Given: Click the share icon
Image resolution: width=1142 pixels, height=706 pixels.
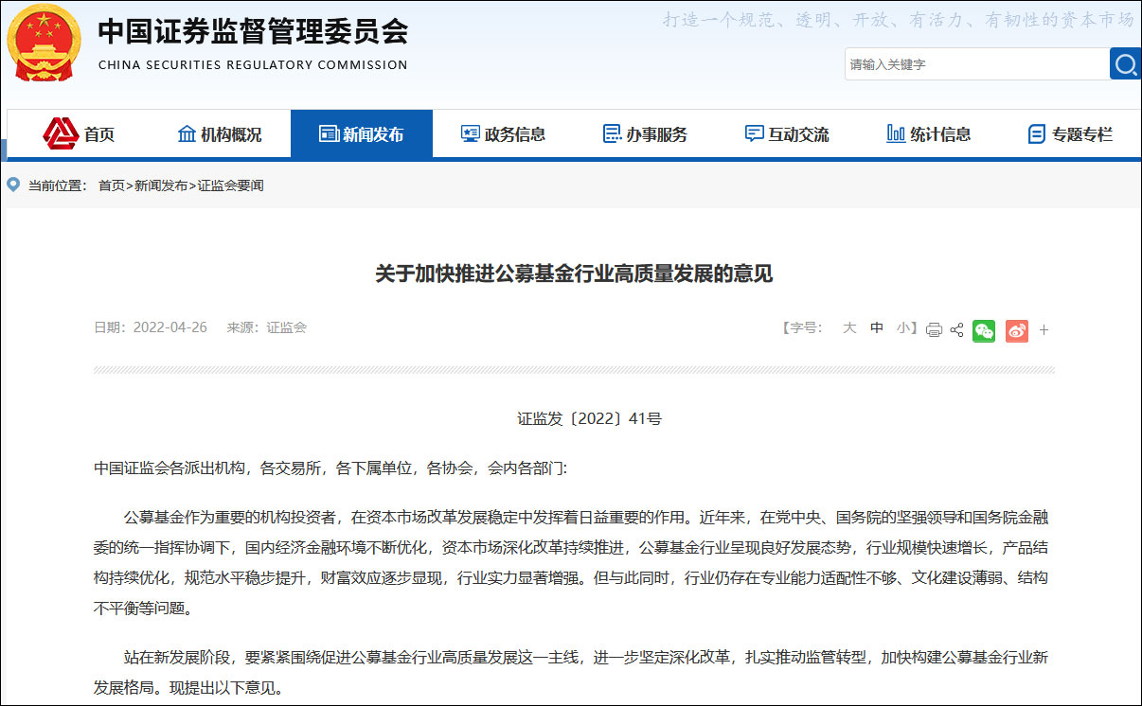Looking at the screenshot, I should pos(956,330).
